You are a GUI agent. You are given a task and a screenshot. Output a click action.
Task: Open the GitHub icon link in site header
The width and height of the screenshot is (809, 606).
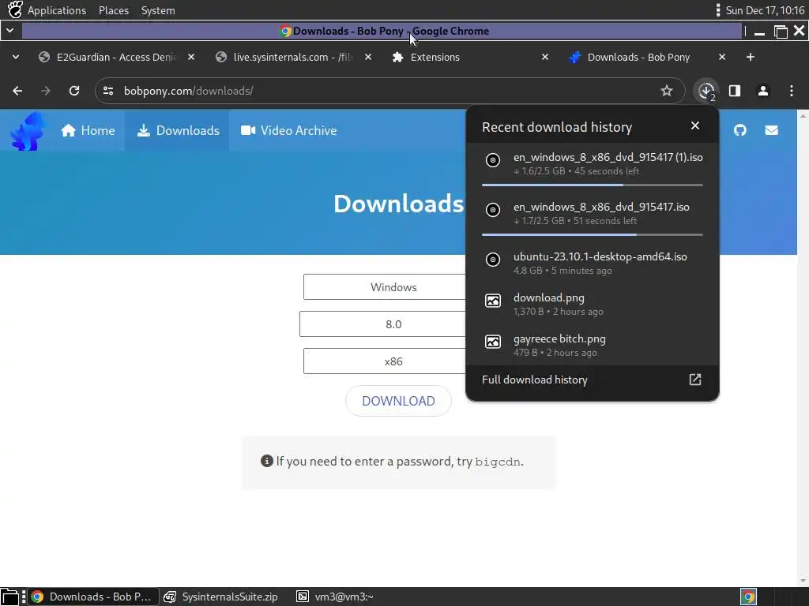click(x=739, y=130)
